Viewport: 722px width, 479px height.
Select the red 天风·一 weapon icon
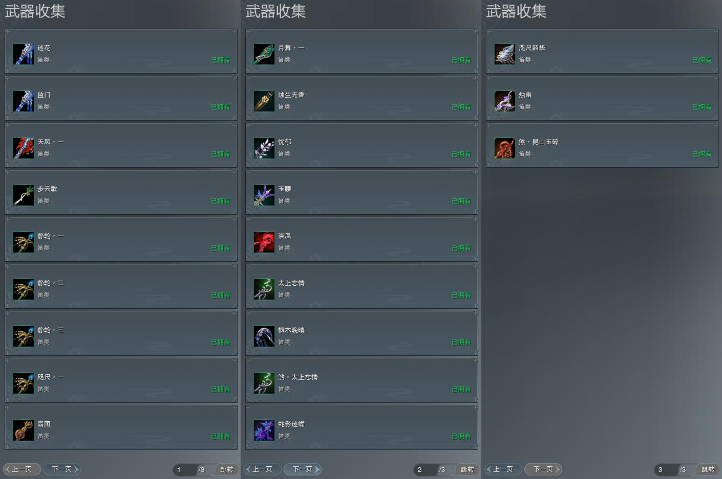(x=24, y=148)
